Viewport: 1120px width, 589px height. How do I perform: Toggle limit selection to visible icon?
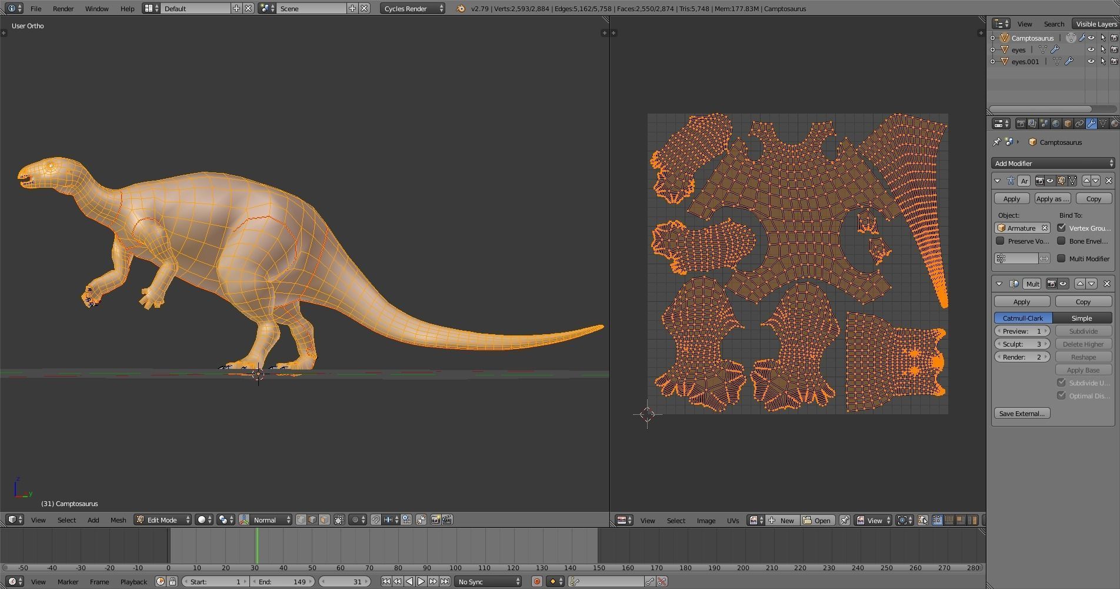(x=339, y=520)
